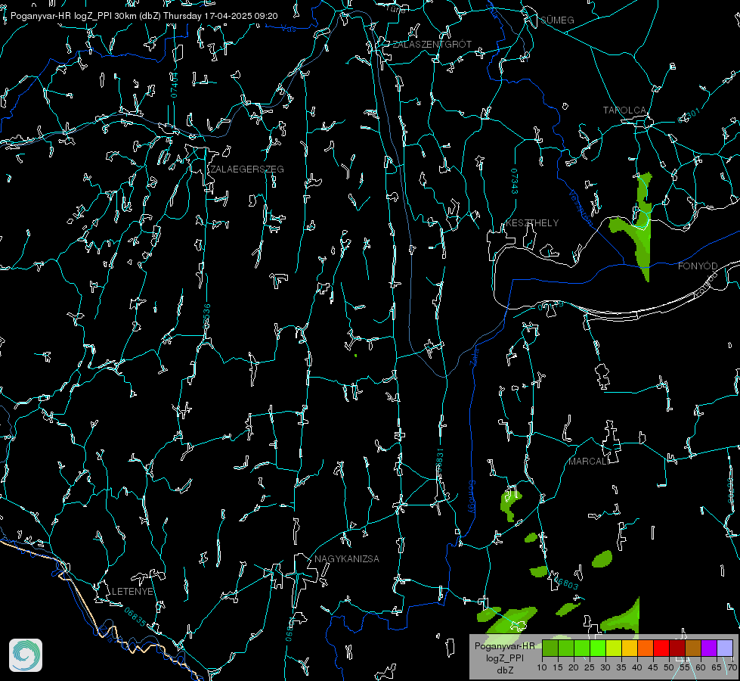
Task: Click the radar title text with timestamp 09:20
Action: coord(144,16)
